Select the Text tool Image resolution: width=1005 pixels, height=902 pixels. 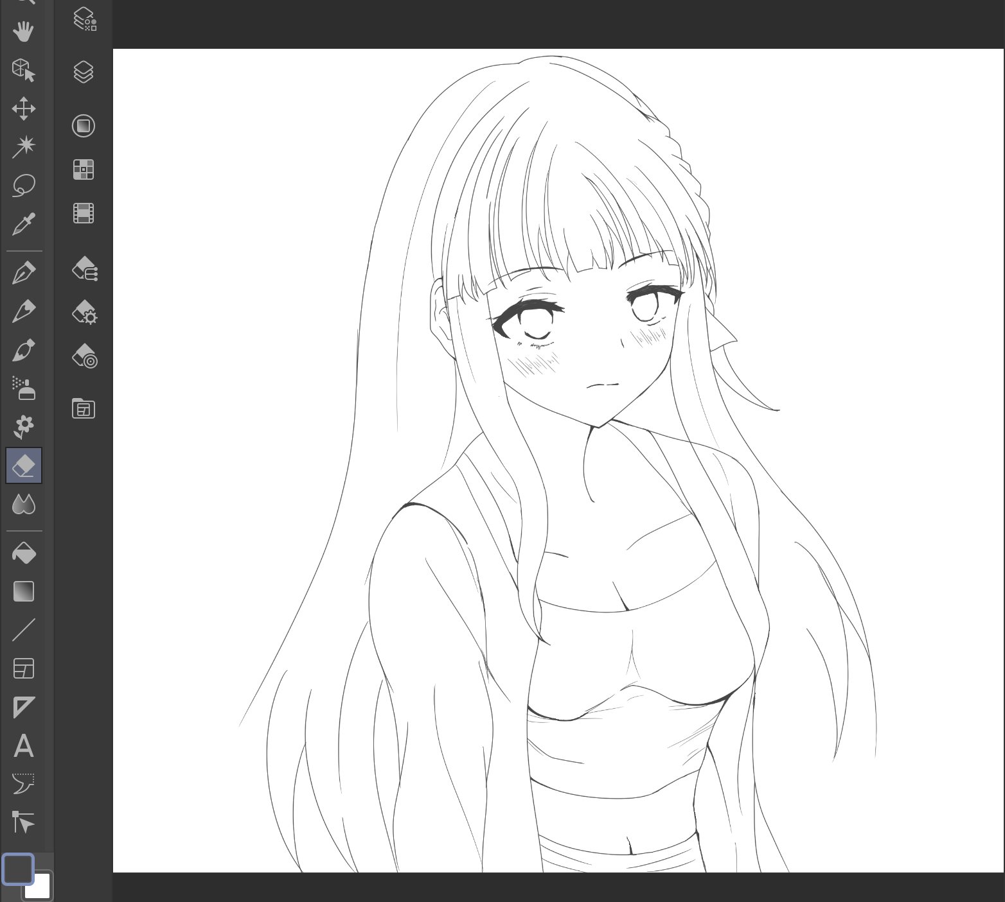click(x=24, y=746)
